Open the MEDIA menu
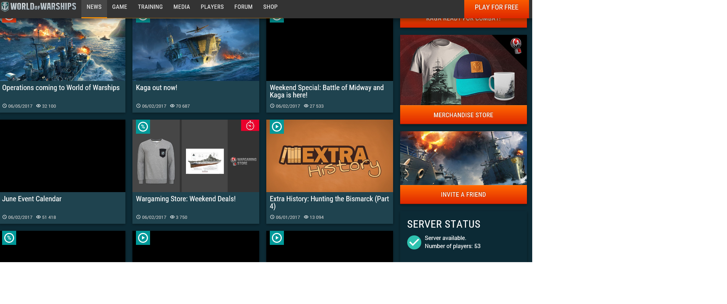This screenshot has width=727, height=304. 182,7
